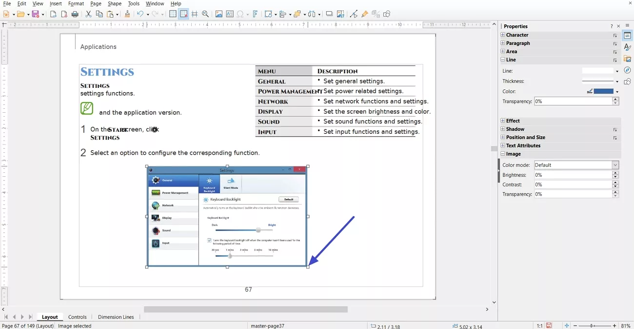The width and height of the screenshot is (634, 329).
Task: Switch to the Dimension Lines tab
Action: (x=116, y=317)
